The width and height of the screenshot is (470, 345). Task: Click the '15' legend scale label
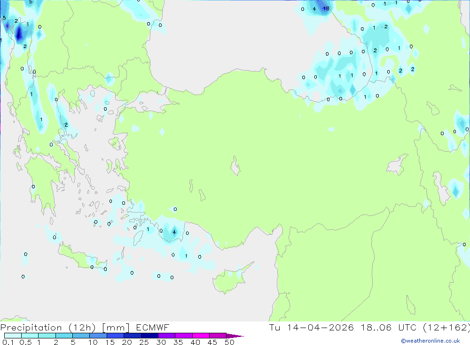(x=110, y=342)
